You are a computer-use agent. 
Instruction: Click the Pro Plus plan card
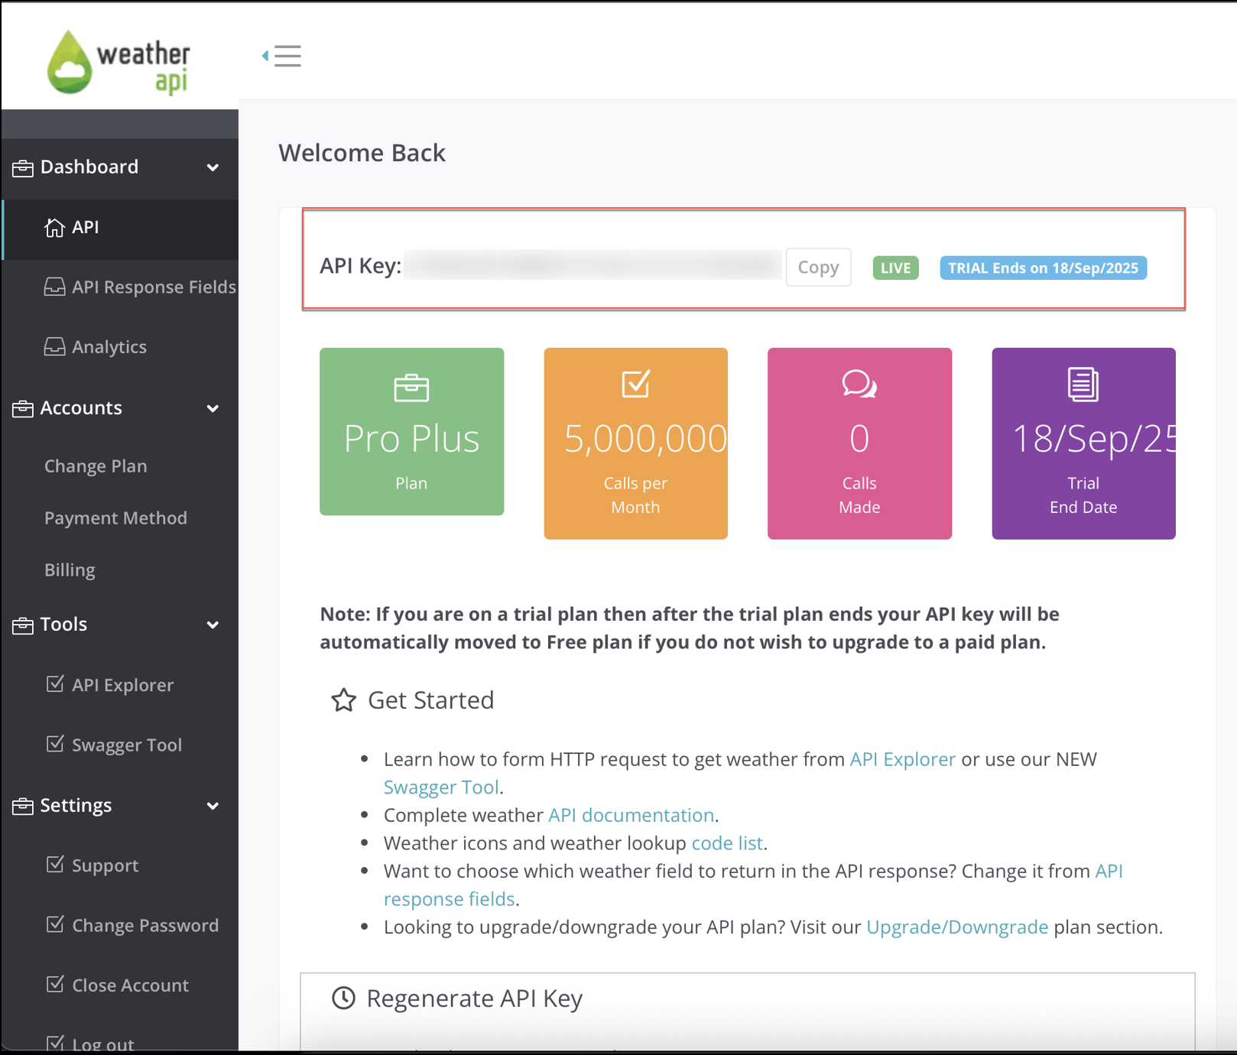(411, 431)
